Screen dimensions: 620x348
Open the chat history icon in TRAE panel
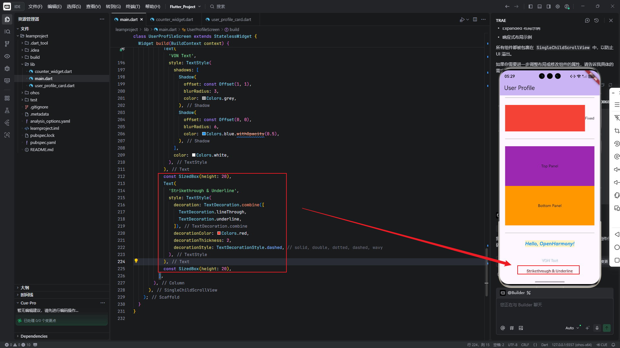(596, 20)
